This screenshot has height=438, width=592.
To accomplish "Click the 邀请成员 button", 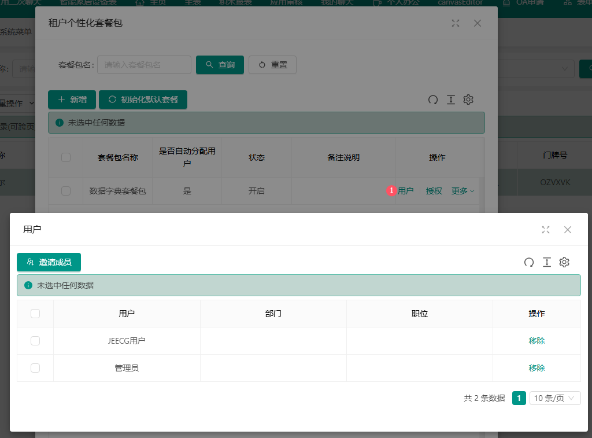I will [49, 262].
